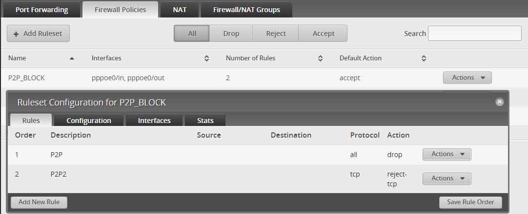Open Actions dropdown for P2P_BLOCK ruleset
528x214 pixels.
click(467, 77)
